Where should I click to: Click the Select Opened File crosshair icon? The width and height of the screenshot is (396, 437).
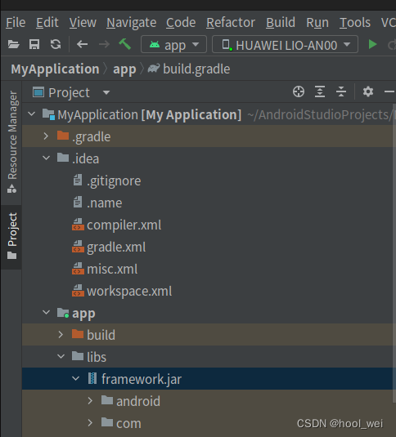[299, 91]
